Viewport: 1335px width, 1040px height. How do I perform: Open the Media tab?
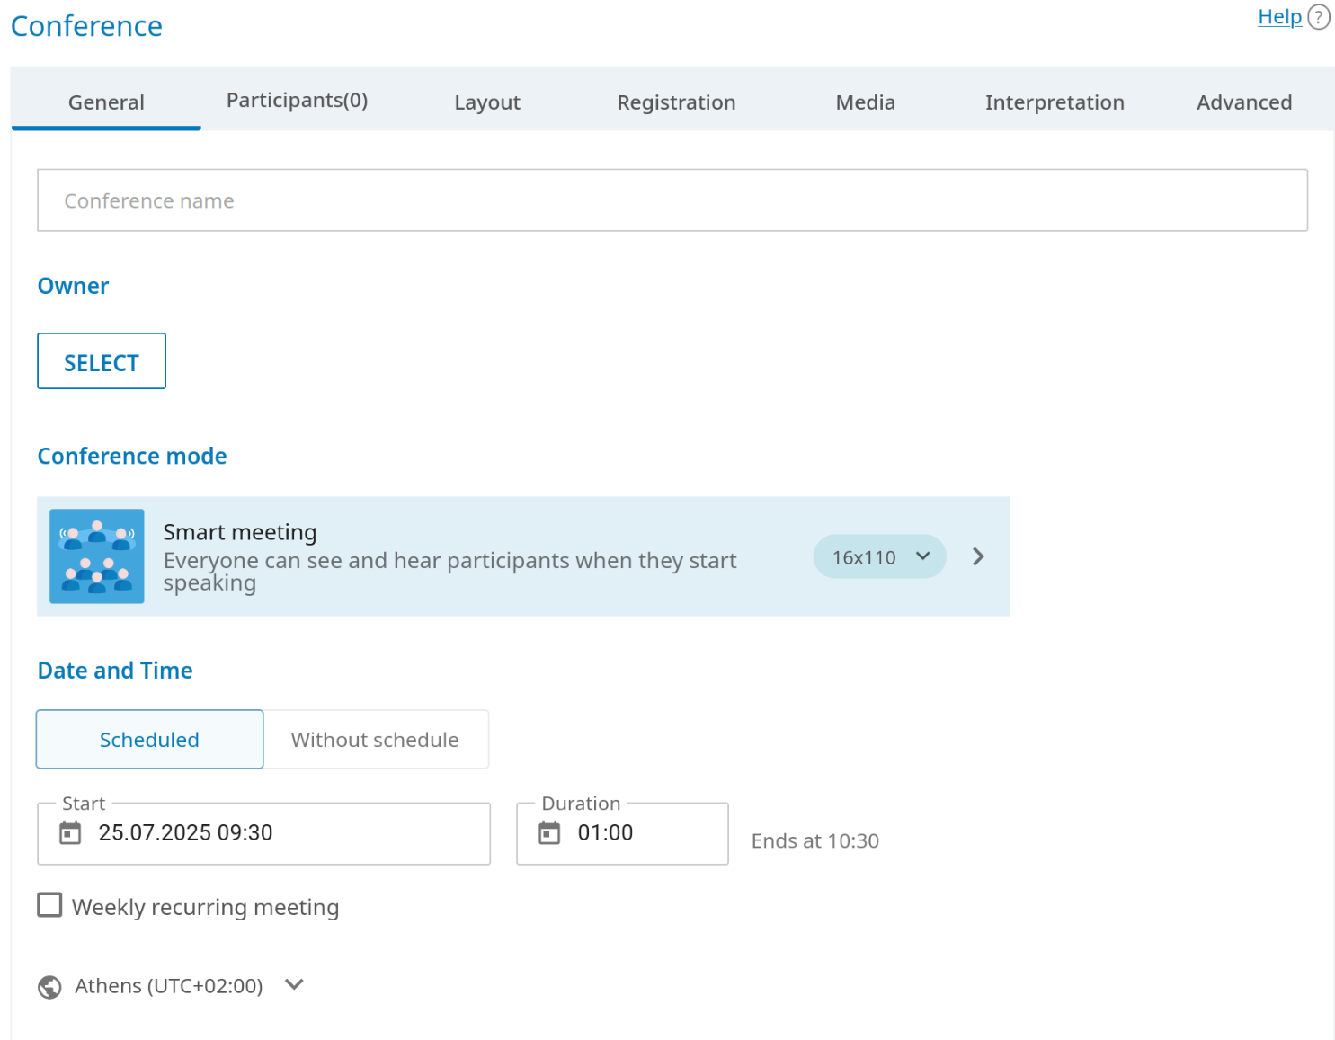865,102
